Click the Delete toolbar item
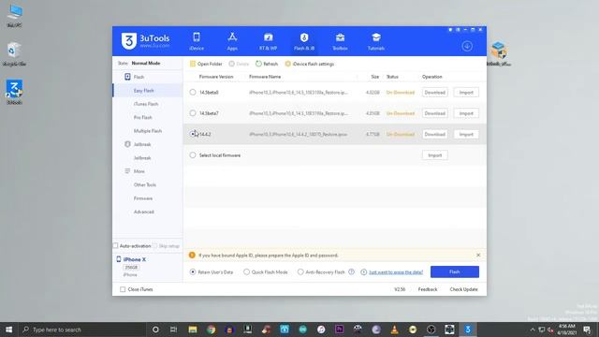 239,64
